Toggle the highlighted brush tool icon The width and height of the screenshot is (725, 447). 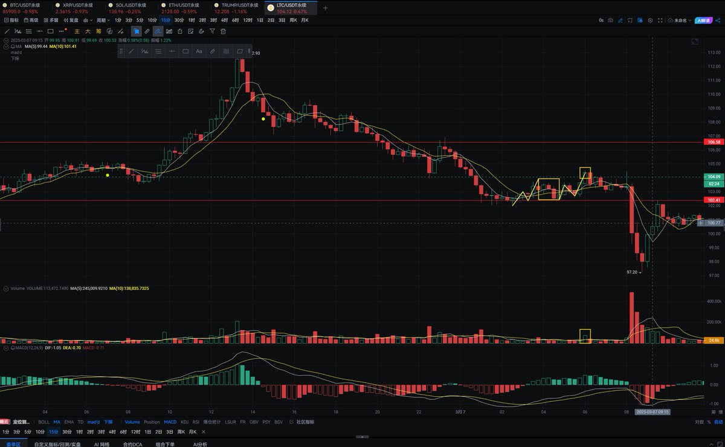tap(158, 31)
